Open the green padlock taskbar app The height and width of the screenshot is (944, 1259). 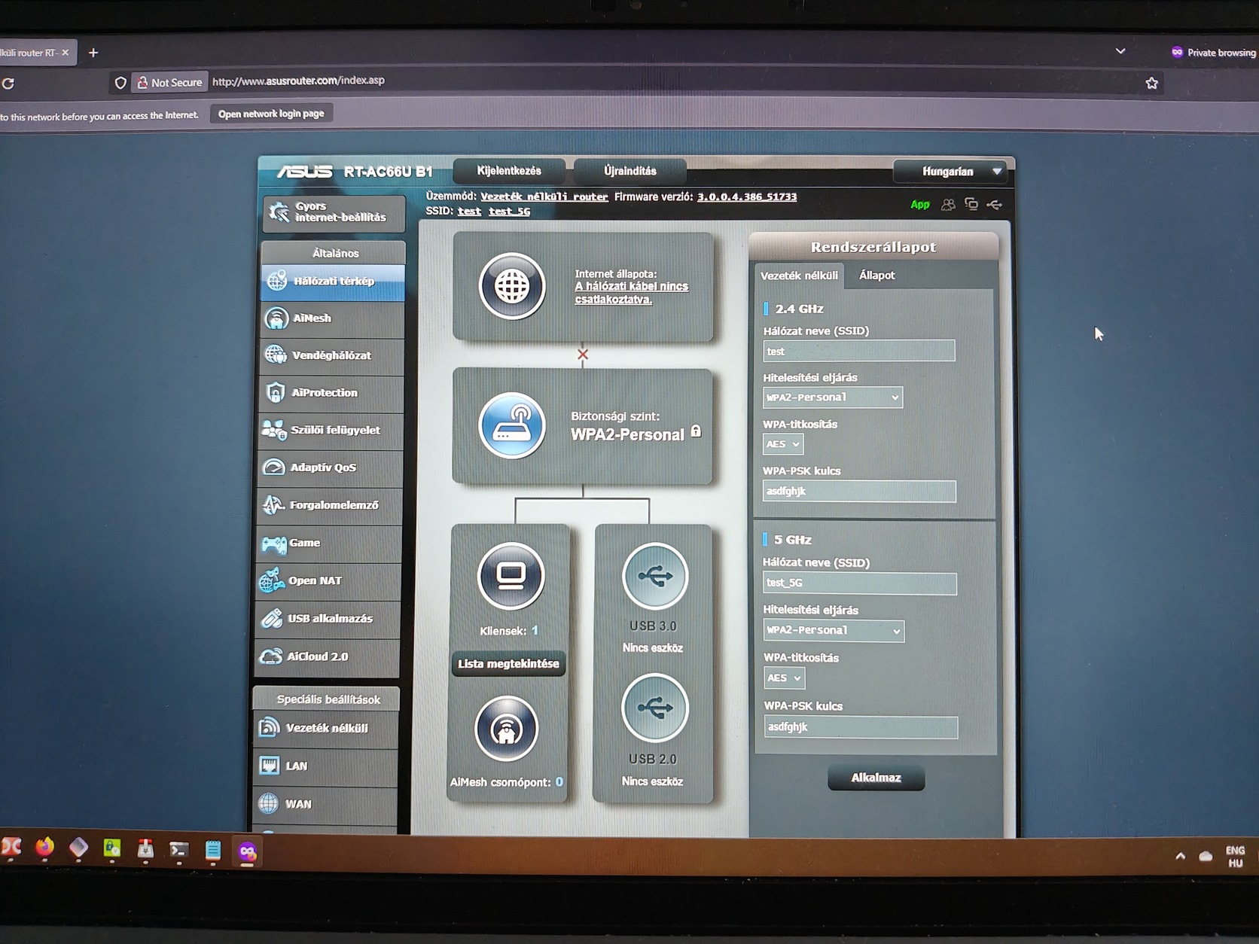point(112,849)
